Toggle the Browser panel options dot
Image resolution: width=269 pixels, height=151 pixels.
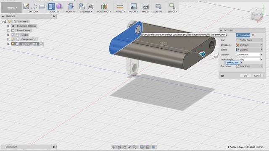pyautogui.click(x=54, y=16)
